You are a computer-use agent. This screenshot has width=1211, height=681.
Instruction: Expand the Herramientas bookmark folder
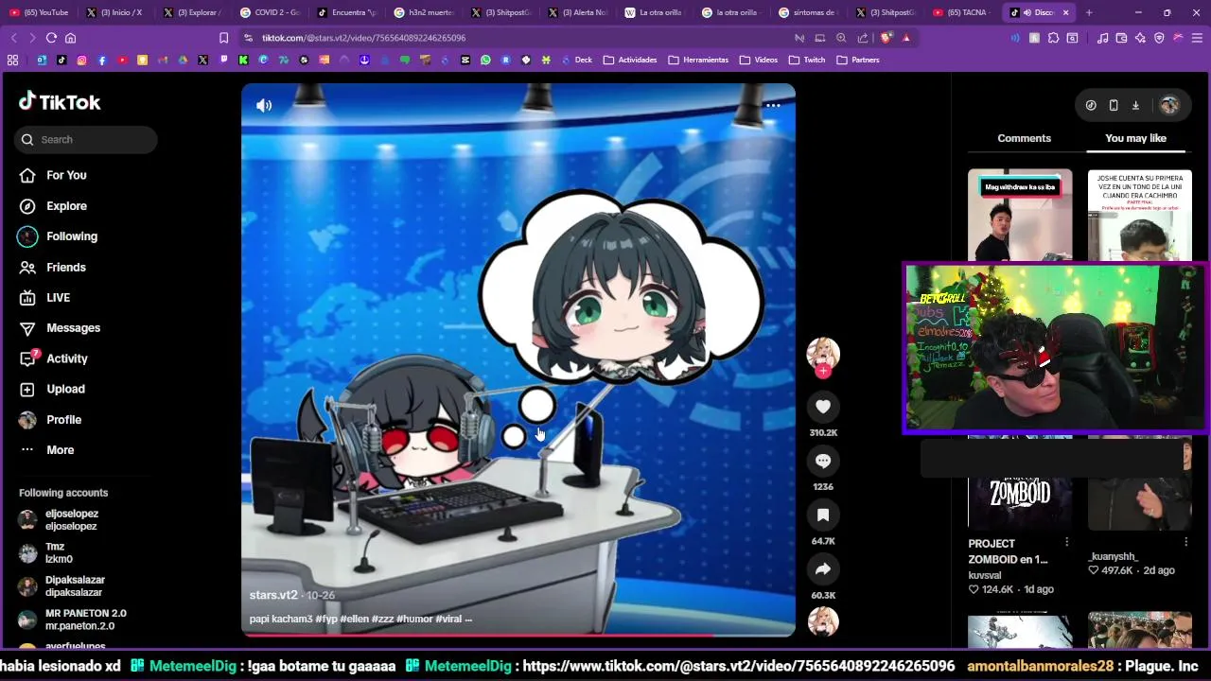(698, 60)
